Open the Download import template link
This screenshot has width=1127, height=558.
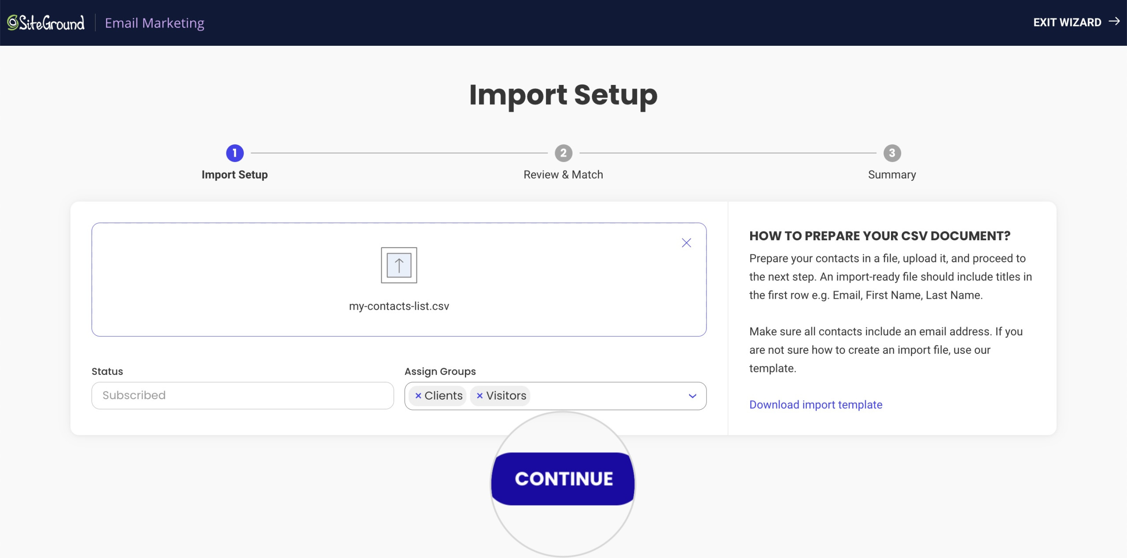tap(816, 405)
